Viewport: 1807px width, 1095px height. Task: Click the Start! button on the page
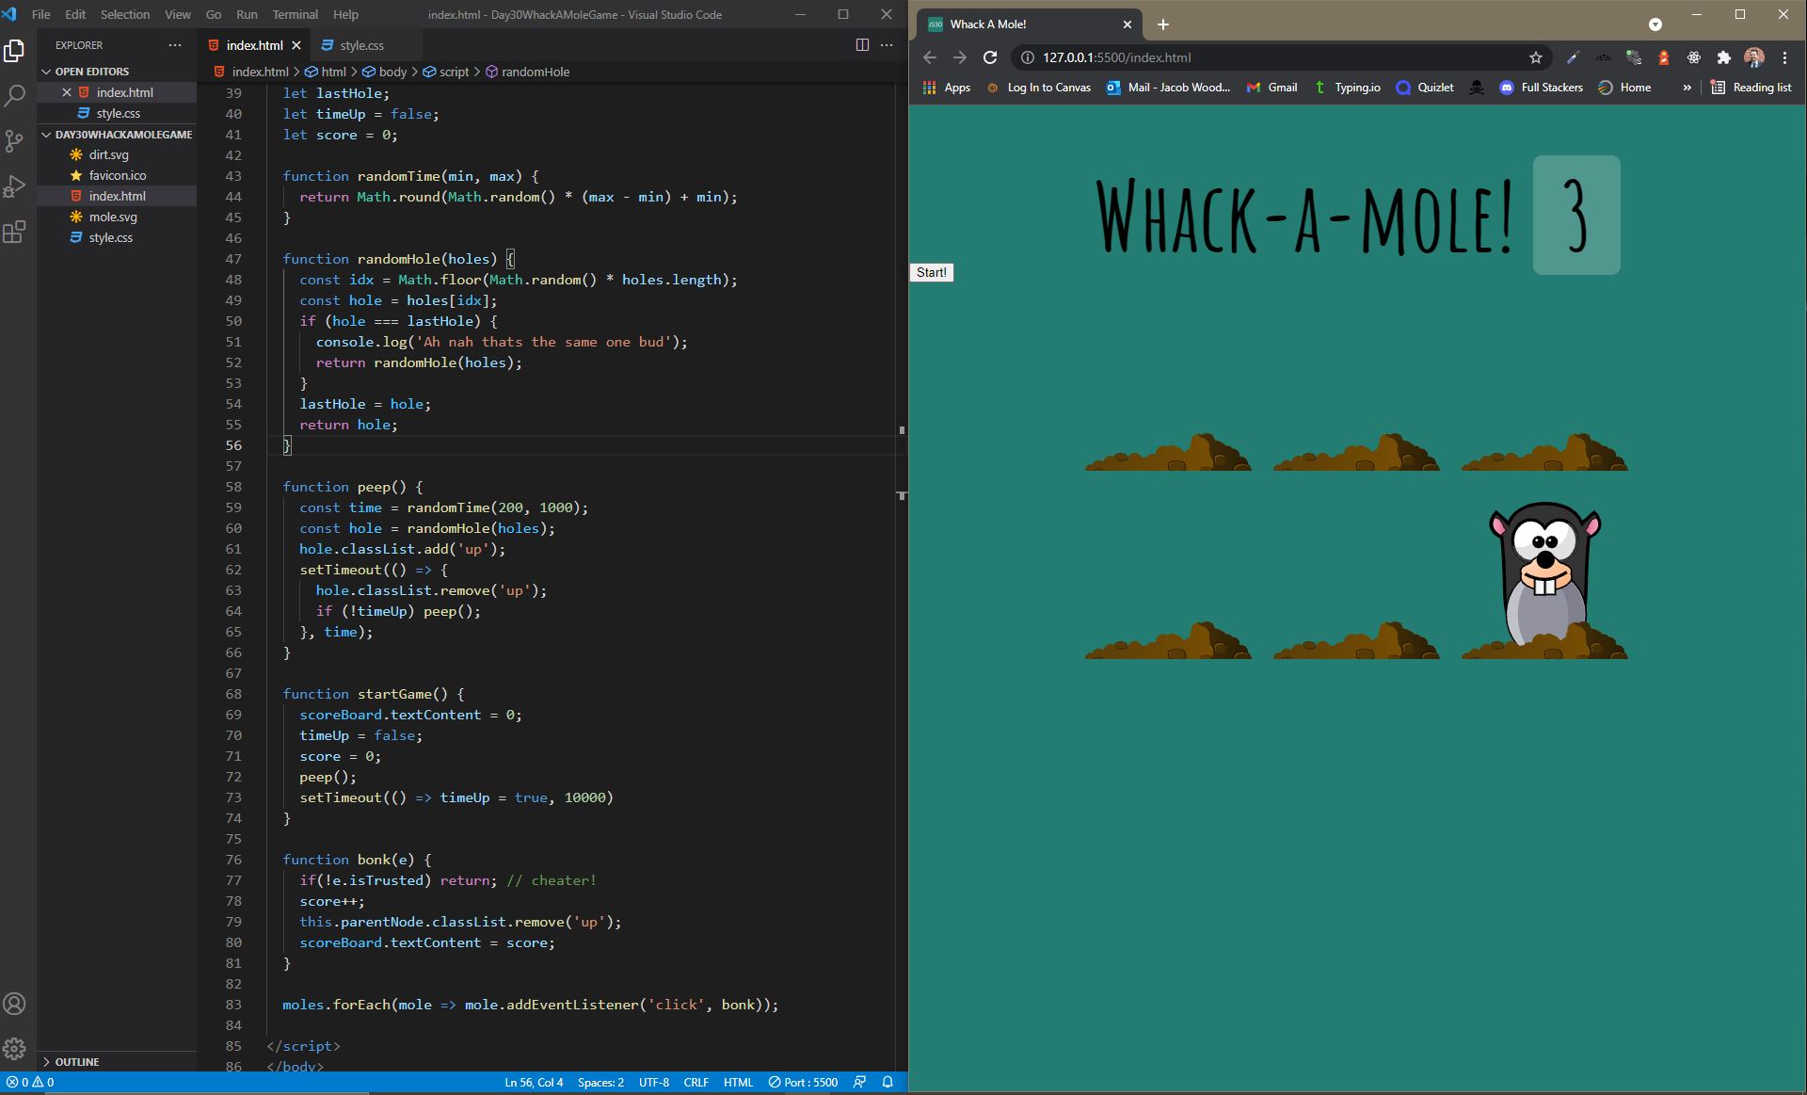pos(932,272)
